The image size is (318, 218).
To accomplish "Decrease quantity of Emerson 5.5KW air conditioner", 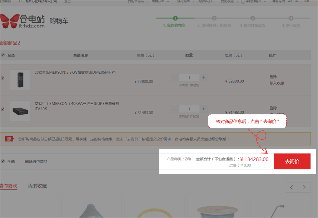I will 174,78.
